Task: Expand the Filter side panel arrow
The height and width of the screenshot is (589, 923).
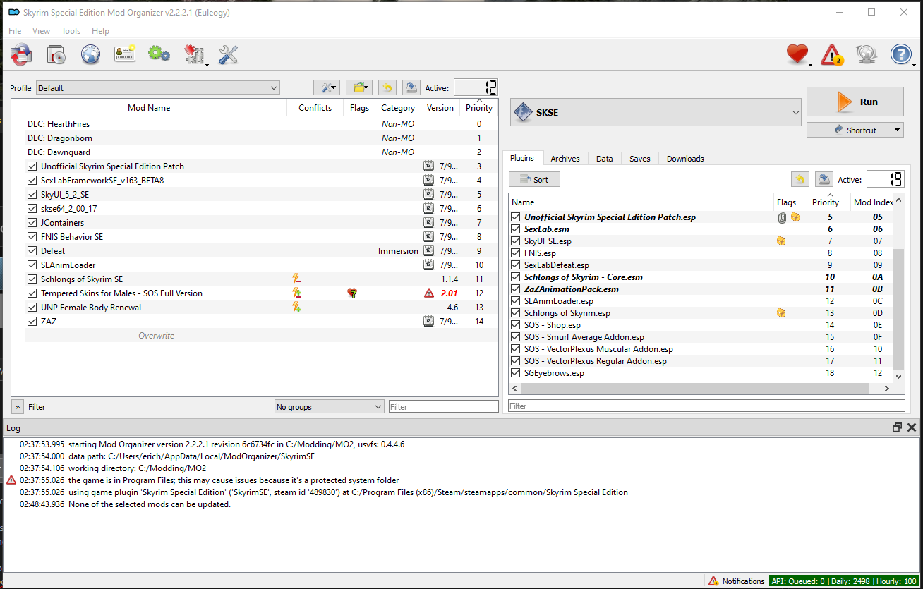Action: (17, 407)
